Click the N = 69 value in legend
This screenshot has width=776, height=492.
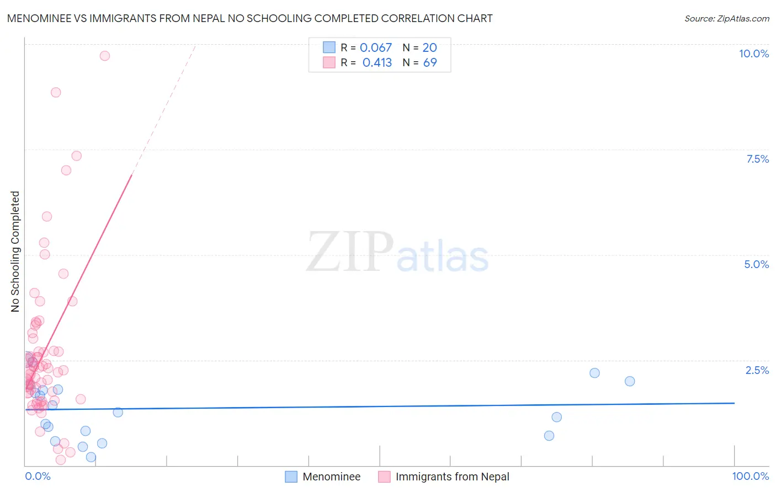coord(420,62)
